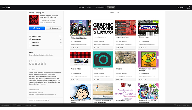Click 'Gamma Website' project title
This screenshot has width=192, height=110.
(x=98, y=69)
